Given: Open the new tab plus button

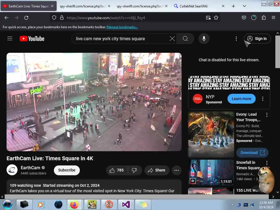Looking at the screenshot, I should coord(234,6).
